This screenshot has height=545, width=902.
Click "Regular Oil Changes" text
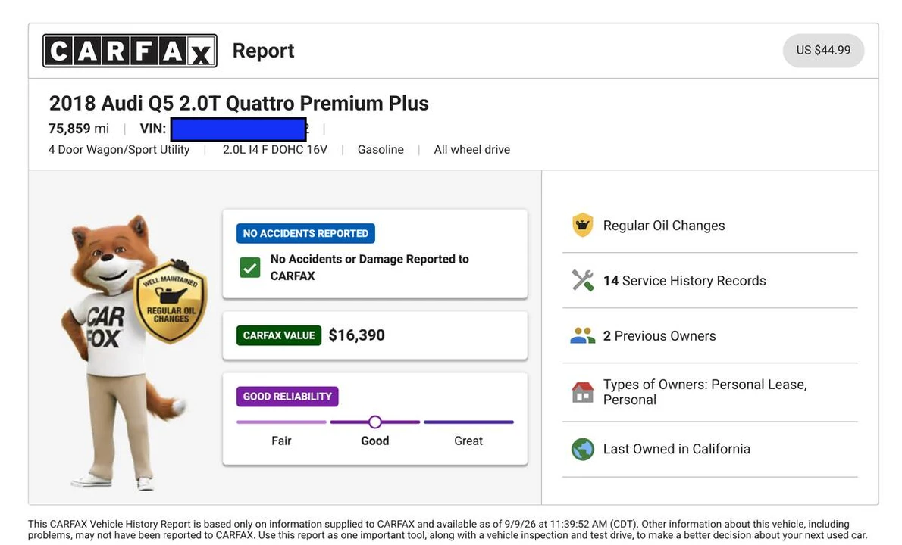tap(664, 226)
